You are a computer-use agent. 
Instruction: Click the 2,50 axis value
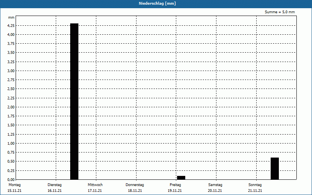click(11, 89)
